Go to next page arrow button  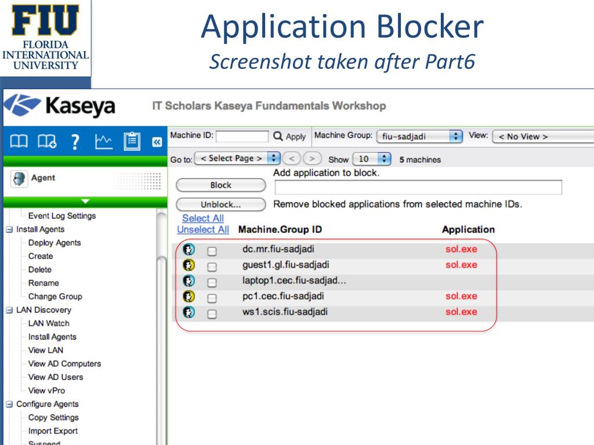(x=312, y=159)
